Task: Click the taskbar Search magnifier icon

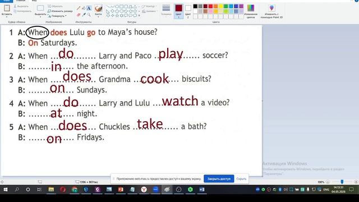Action: (17, 190)
